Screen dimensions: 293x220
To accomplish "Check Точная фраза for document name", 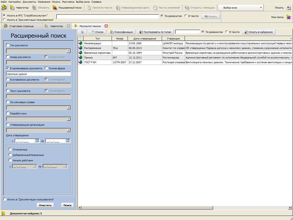I will point(46,68).
